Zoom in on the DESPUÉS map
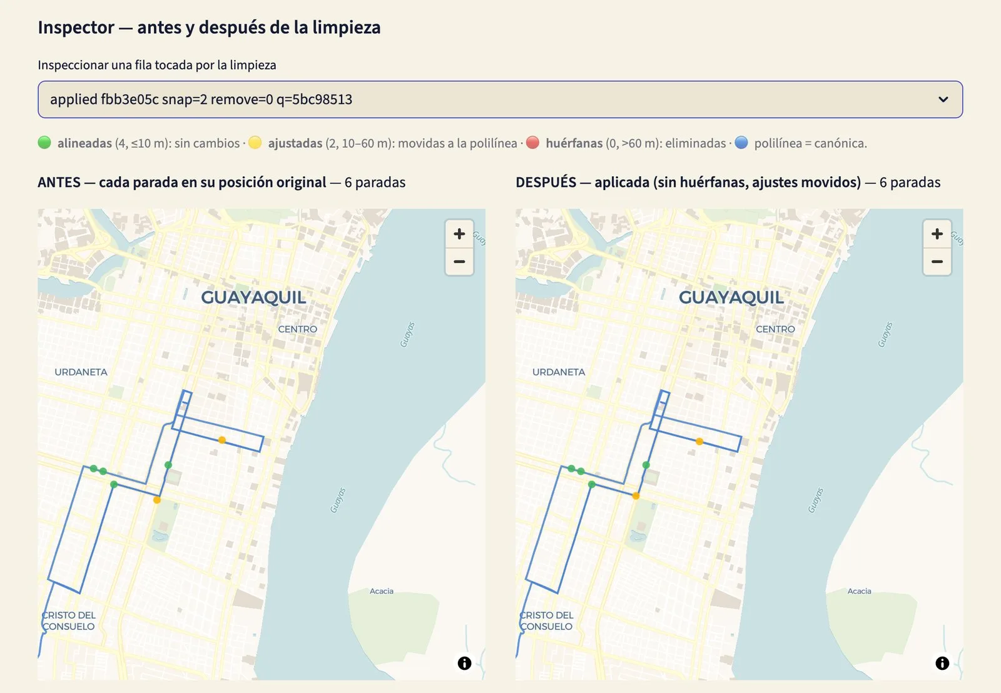 (937, 234)
